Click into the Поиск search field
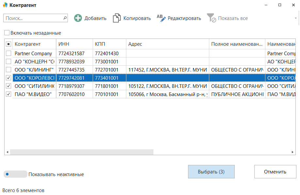 33,18
